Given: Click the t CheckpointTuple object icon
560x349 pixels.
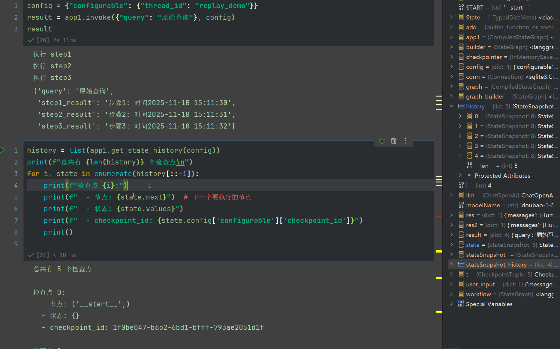Looking at the screenshot, I should coord(461,274).
